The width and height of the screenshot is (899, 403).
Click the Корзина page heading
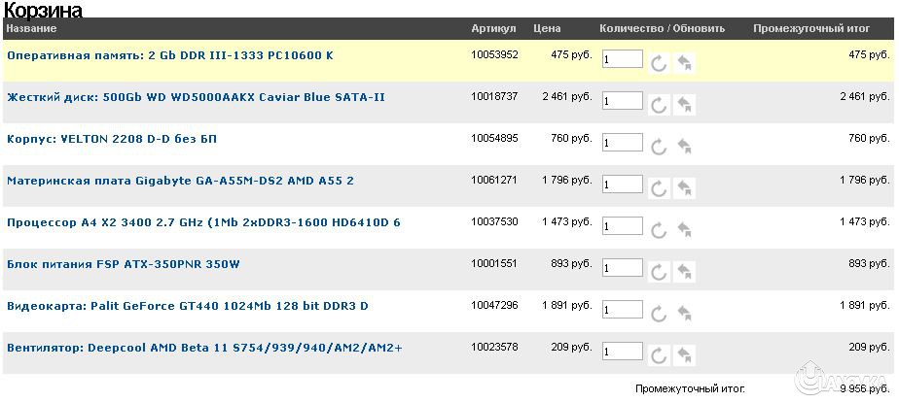pos(43,10)
